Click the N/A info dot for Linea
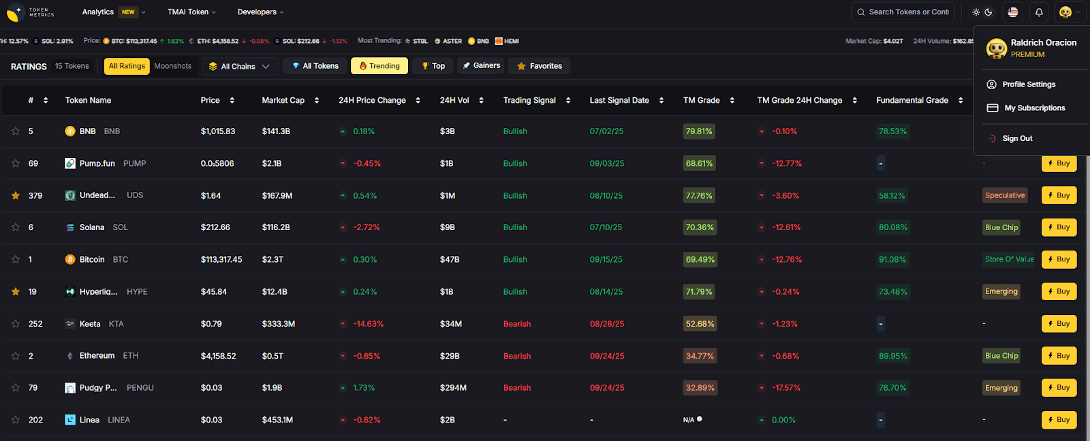 tap(700, 419)
